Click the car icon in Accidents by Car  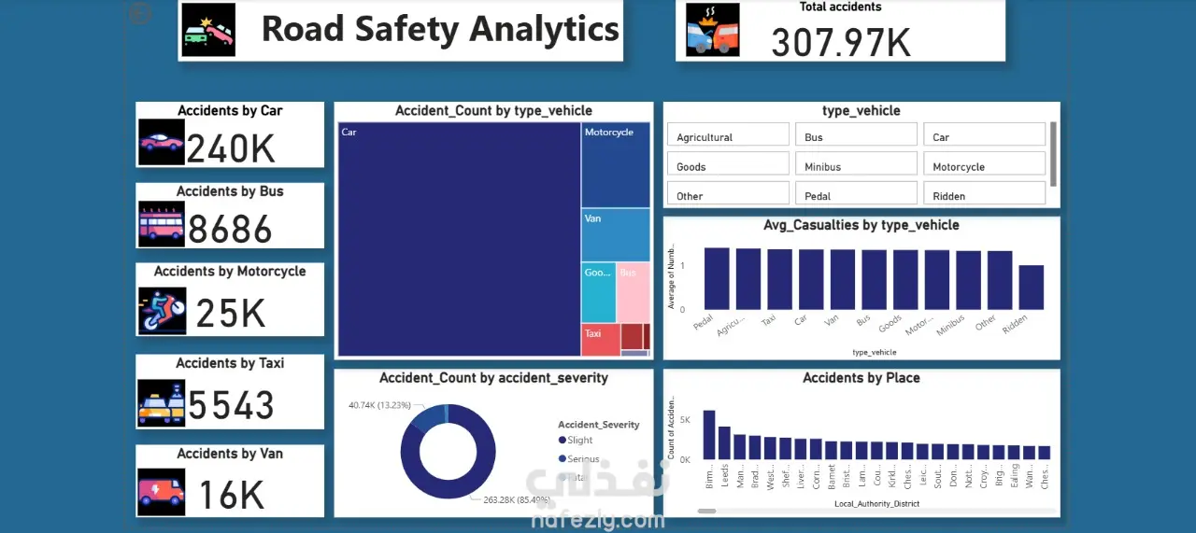tap(162, 142)
